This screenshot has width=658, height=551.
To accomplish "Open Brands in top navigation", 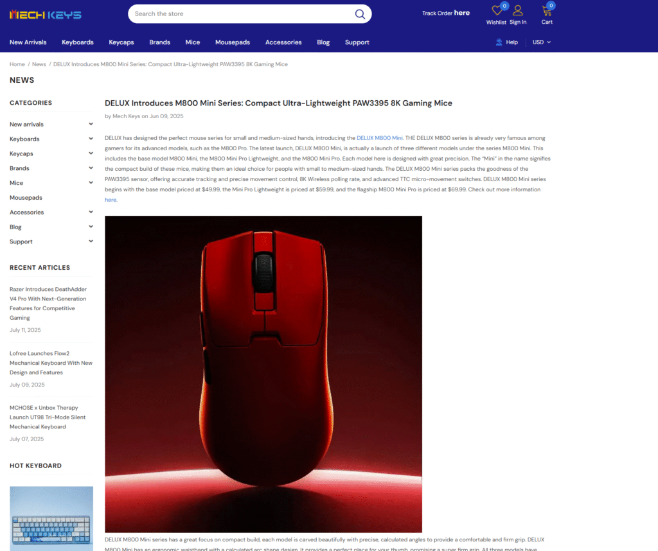I will 160,42.
